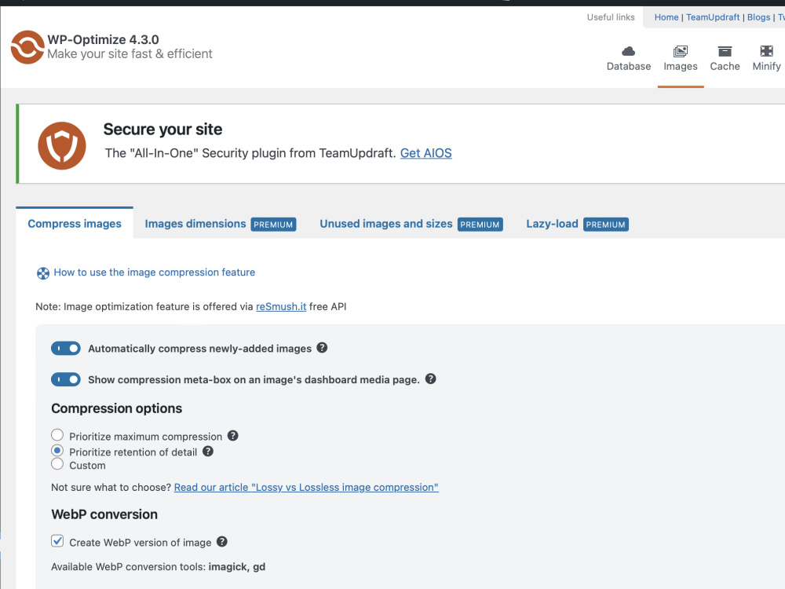Click the WP-Optimize logo icon
785x589 pixels.
point(27,47)
